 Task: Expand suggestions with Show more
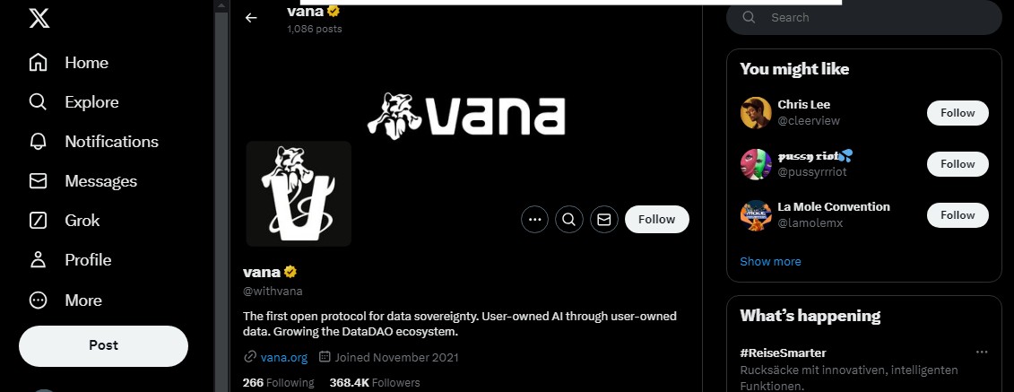pyautogui.click(x=770, y=261)
